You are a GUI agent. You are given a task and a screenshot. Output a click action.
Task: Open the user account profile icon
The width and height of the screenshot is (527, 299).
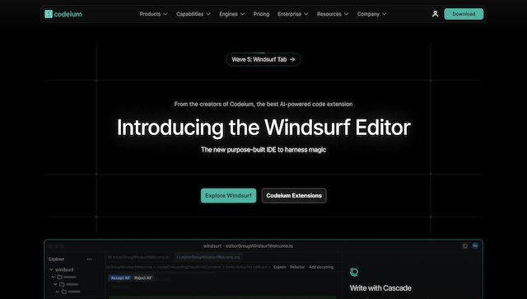pyautogui.click(x=435, y=14)
